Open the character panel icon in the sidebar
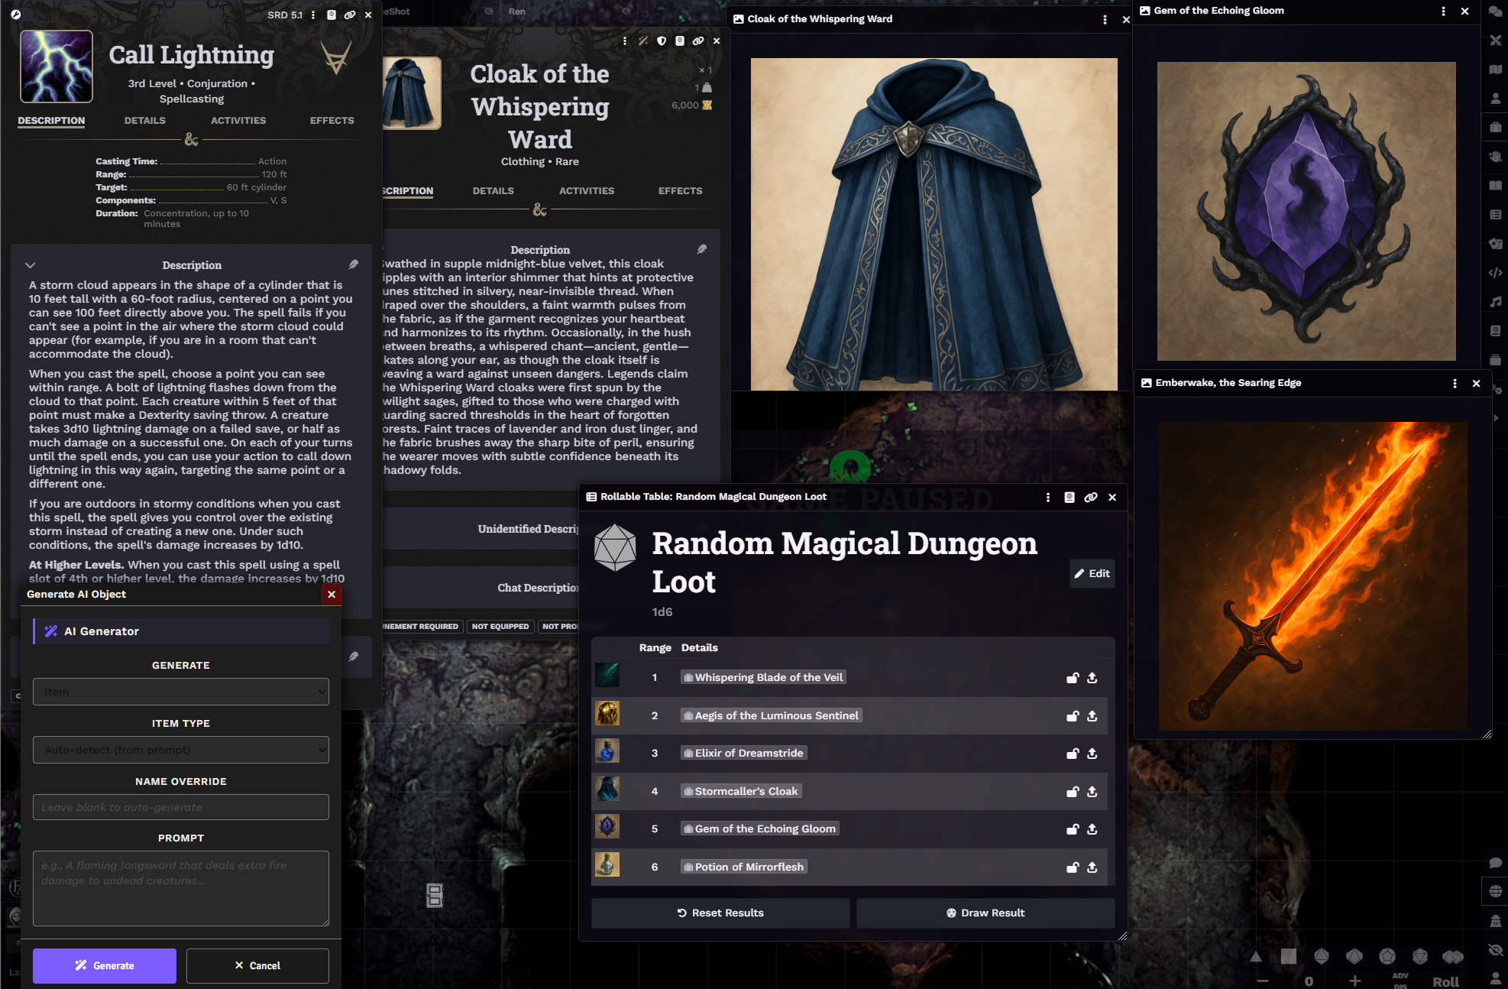Viewport: 1508px width, 989px height. (x=1495, y=98)
